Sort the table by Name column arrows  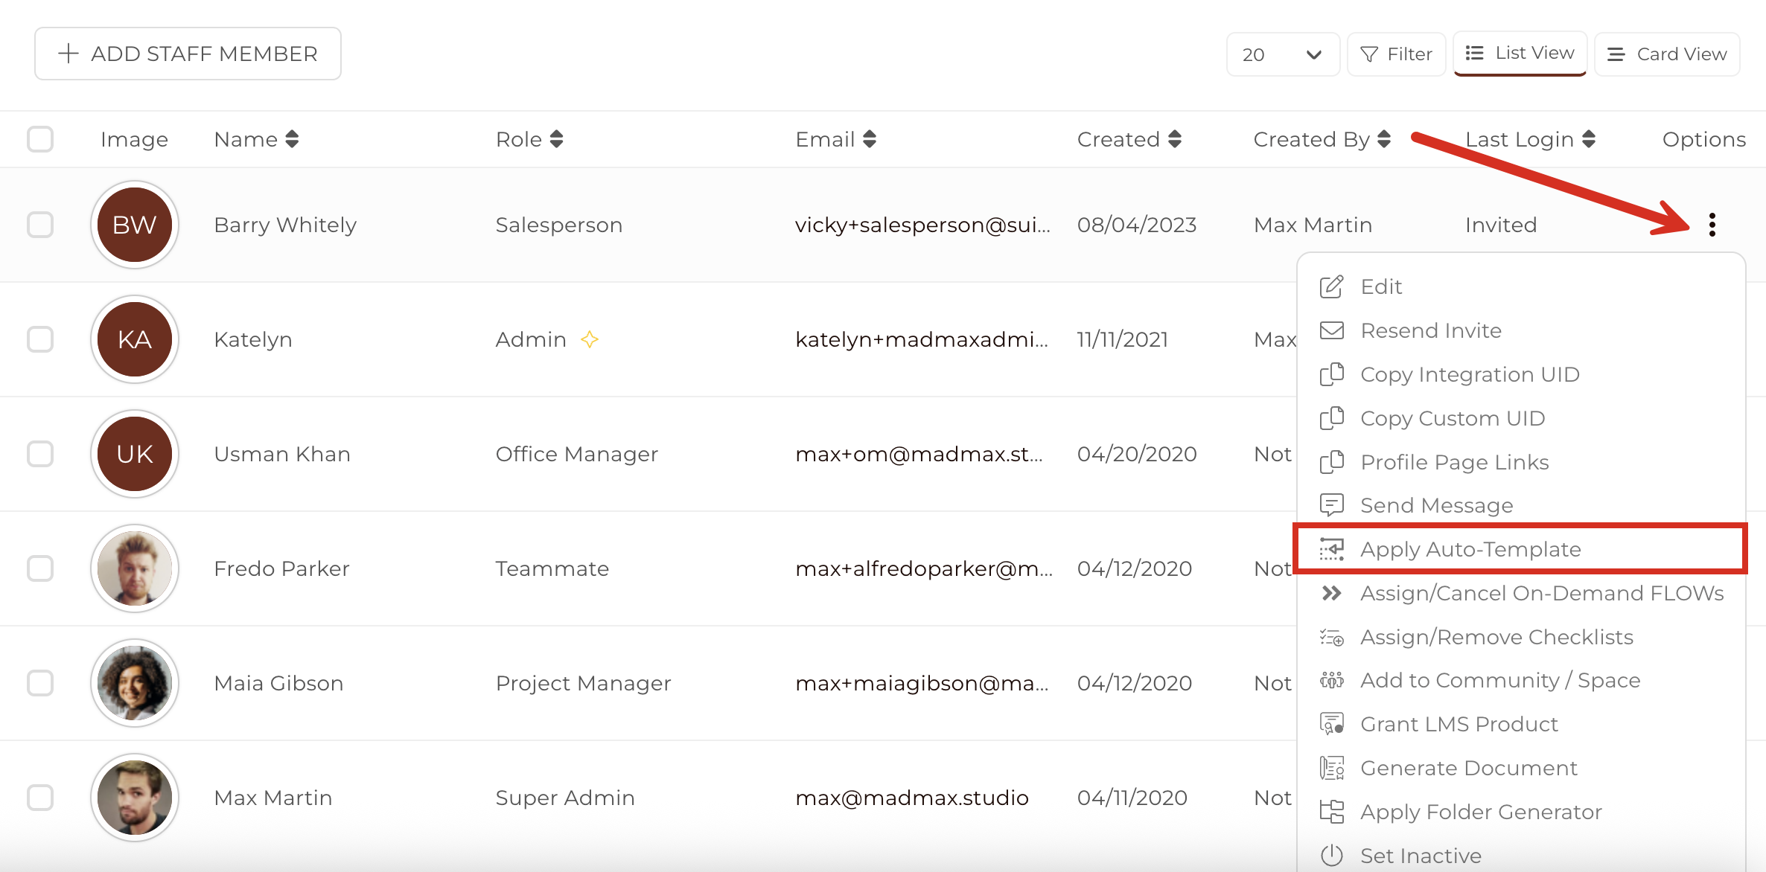(x=292, y=139)
